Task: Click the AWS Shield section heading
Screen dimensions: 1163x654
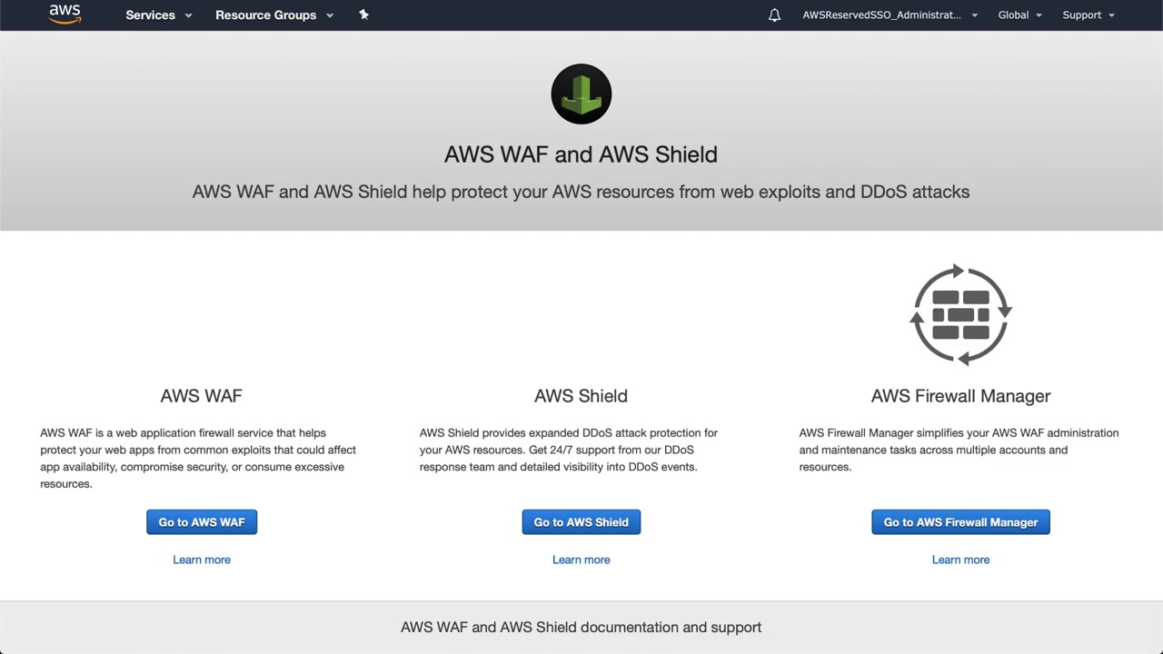Action: [x=581, y=396]
